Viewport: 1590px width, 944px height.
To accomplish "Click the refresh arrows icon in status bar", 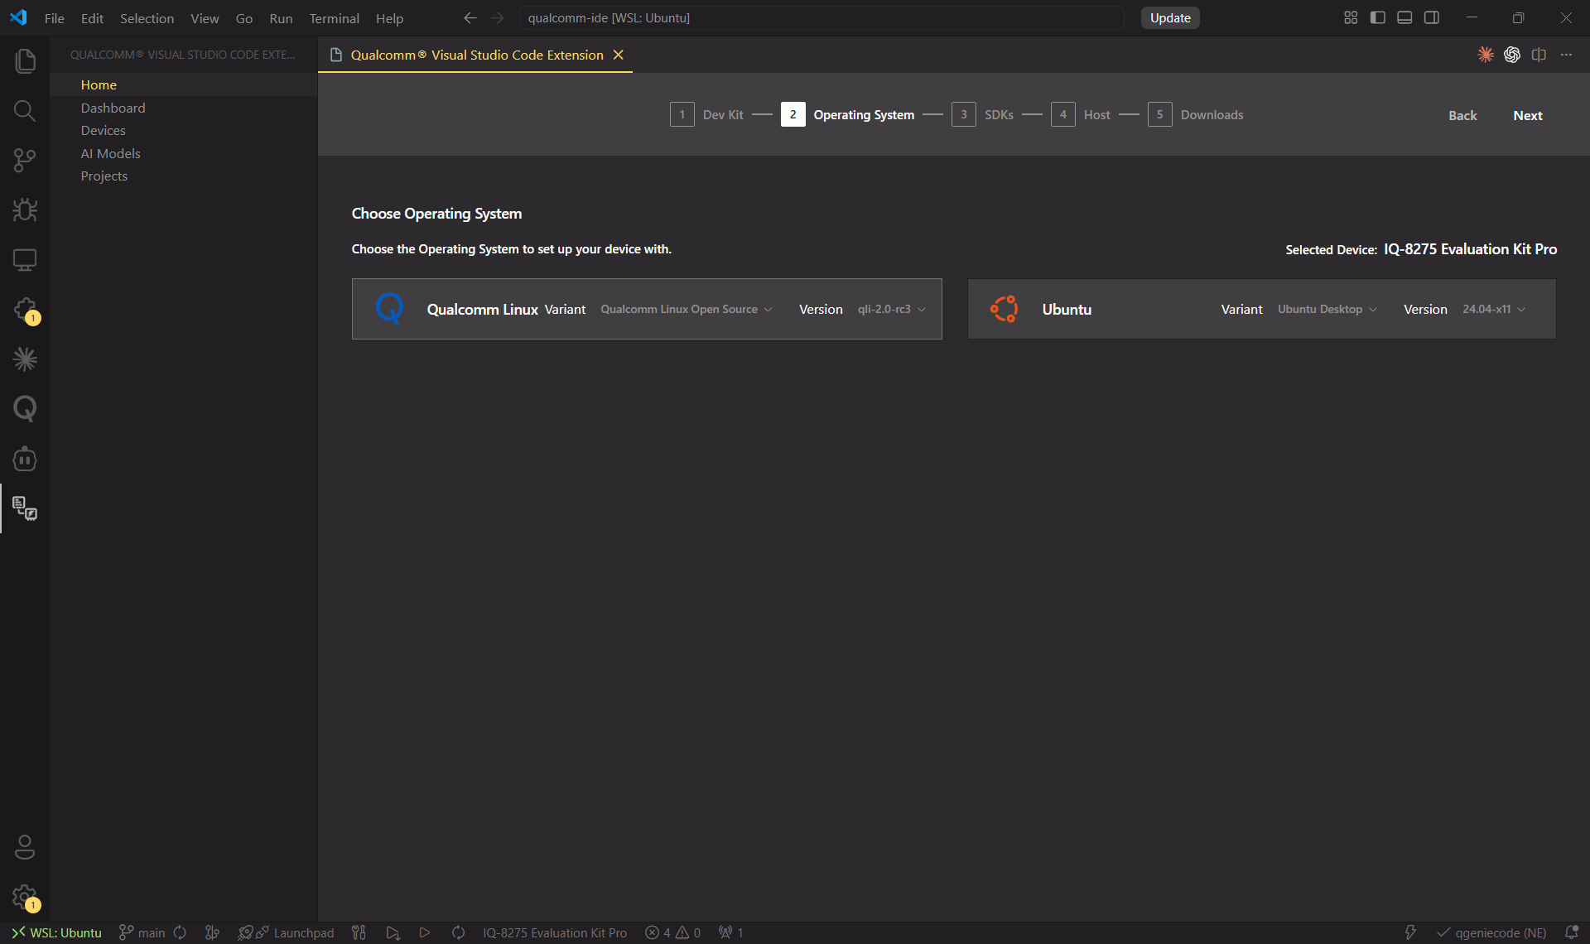I will click(458, 932).
